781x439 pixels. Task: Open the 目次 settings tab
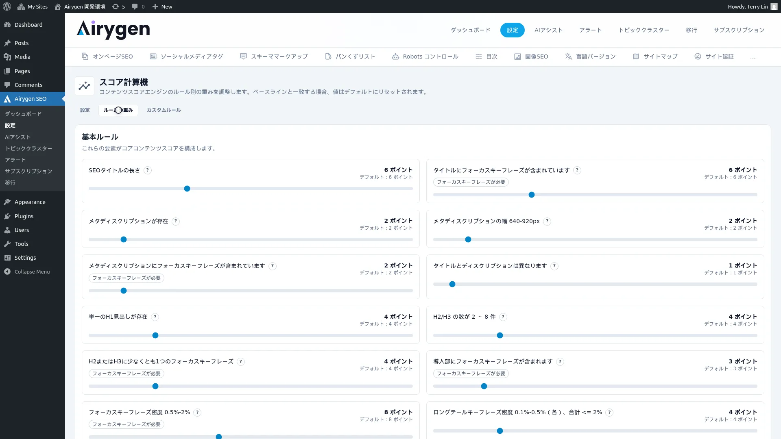[x=486, y=57]
